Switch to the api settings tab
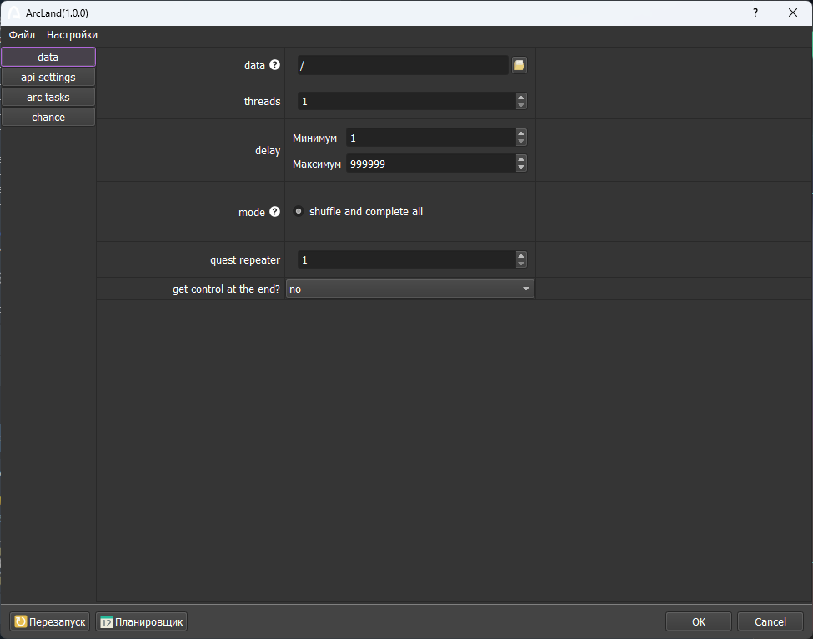 48,78
